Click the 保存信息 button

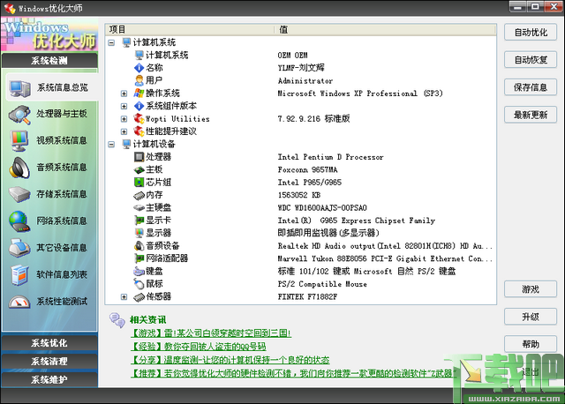[x=531, y=87]
